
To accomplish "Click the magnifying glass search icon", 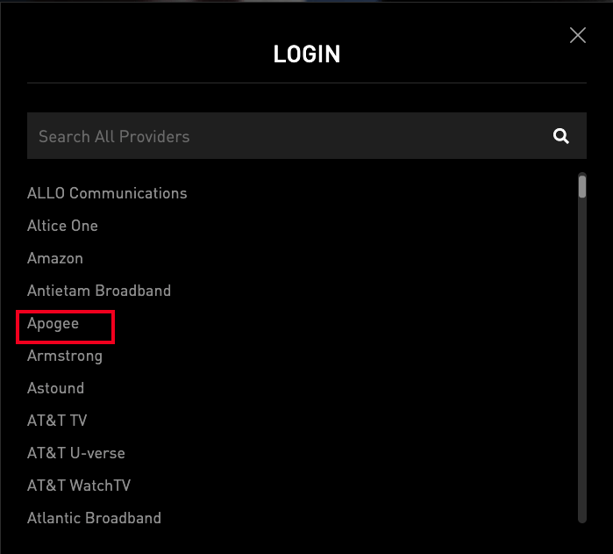I will [x=561, y=136].
